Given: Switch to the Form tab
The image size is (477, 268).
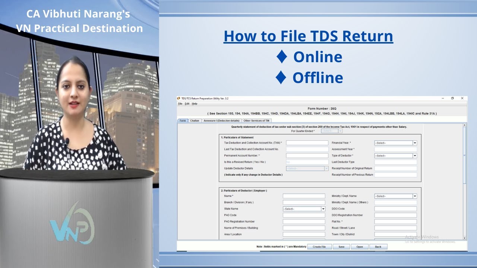Looking at the screenshot, I should [183, 121].
